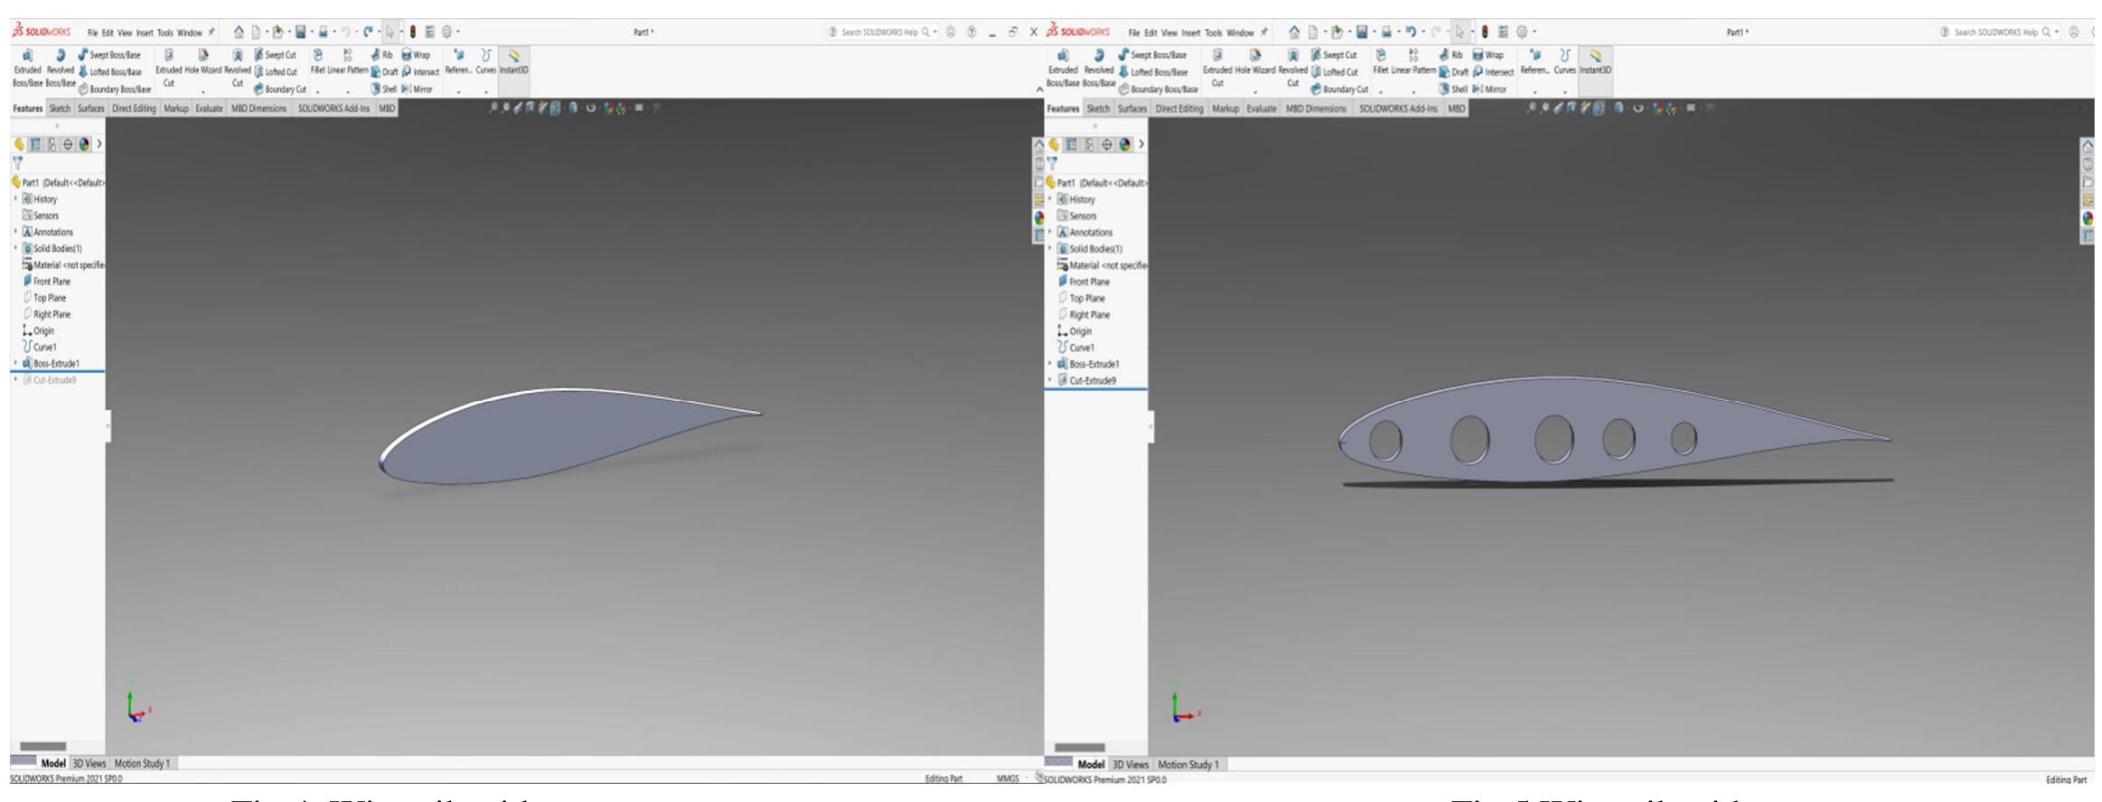Choose Swept Cut in right SolidWorks window
2102x802 pixels.
1334,55
